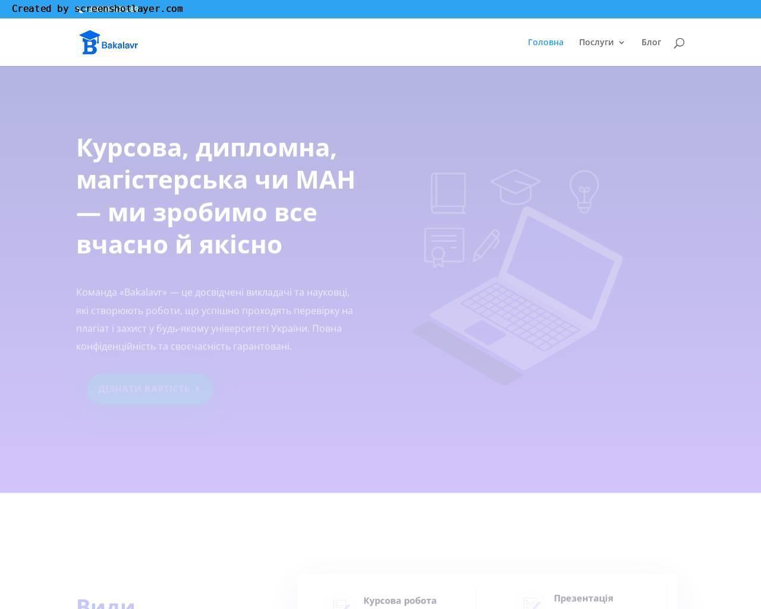The width and height of the screenshot is (761, 609).
Task: Open the search magnifier icon
Action: [x=679, y=42]
